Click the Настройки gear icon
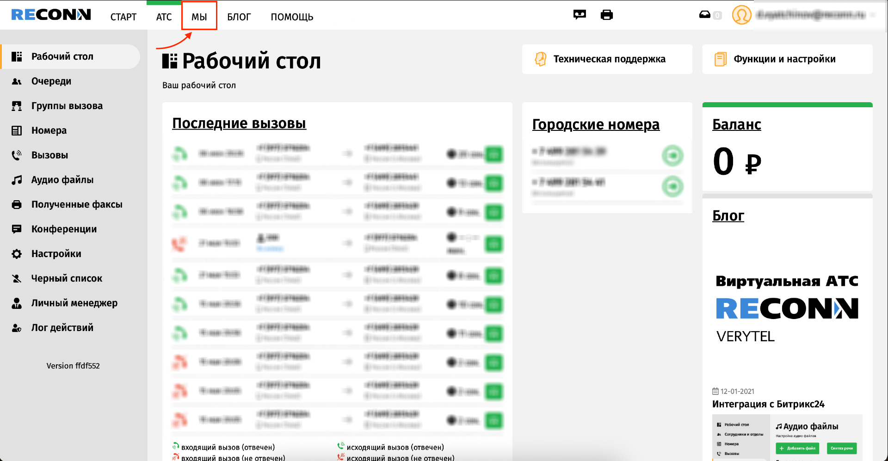The width and height of the screenshot is (888, 461). [17, 254]
